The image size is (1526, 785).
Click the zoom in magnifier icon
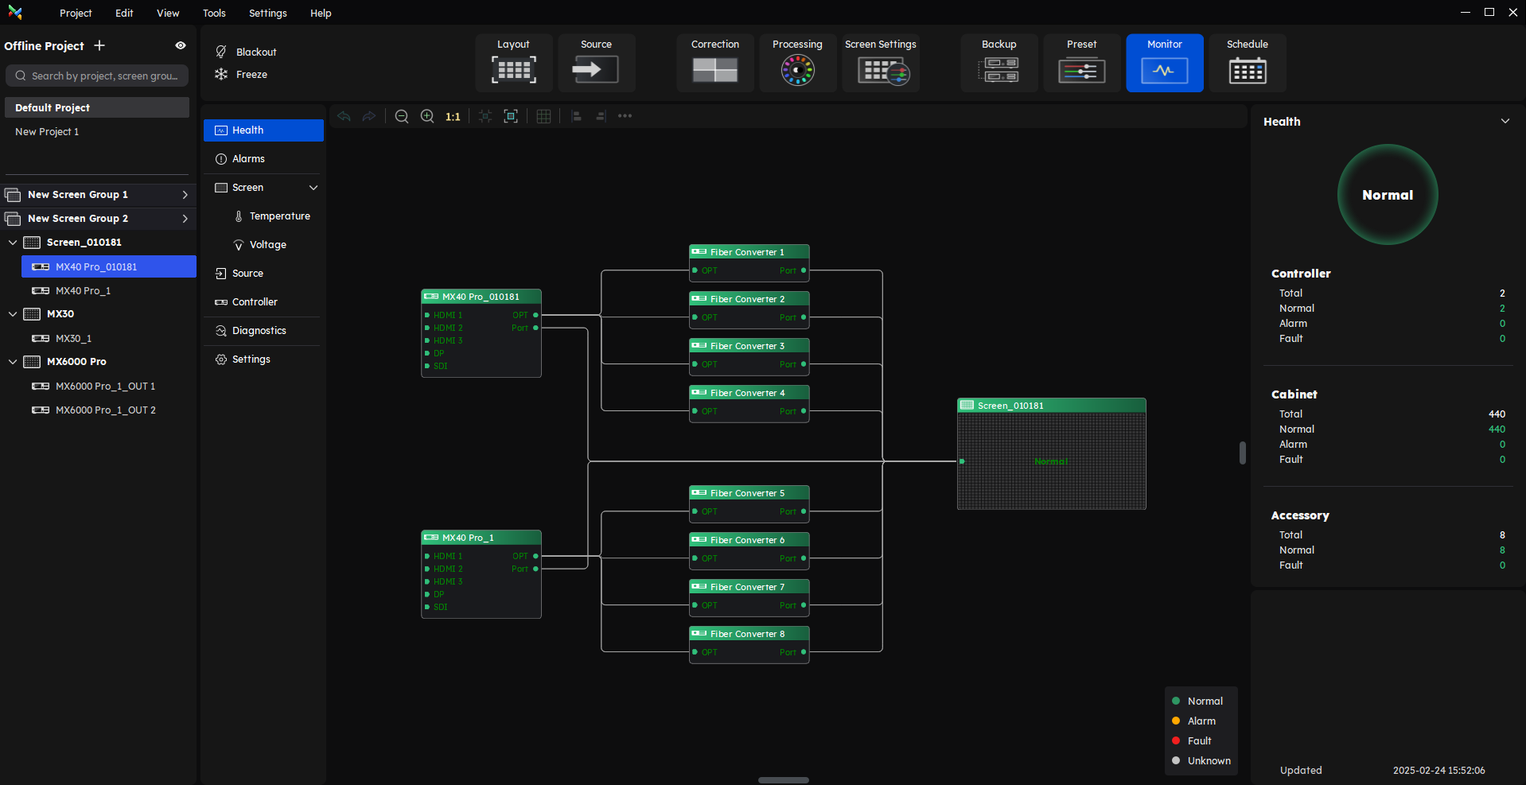tap(427, 116)
